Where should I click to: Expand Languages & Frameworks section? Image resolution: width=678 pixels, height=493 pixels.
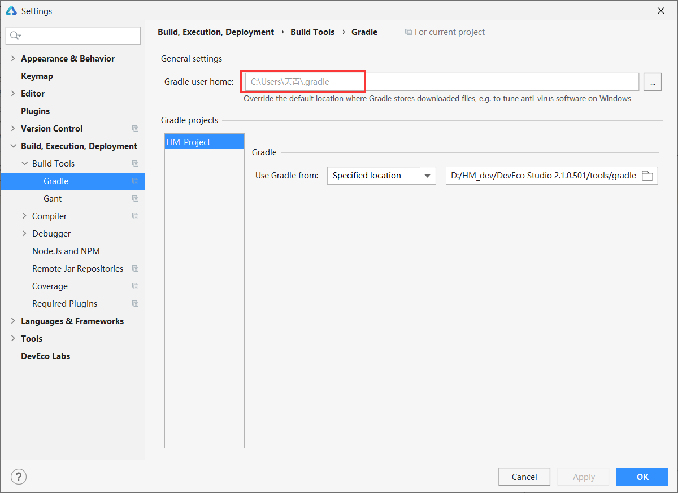(13, 321)
